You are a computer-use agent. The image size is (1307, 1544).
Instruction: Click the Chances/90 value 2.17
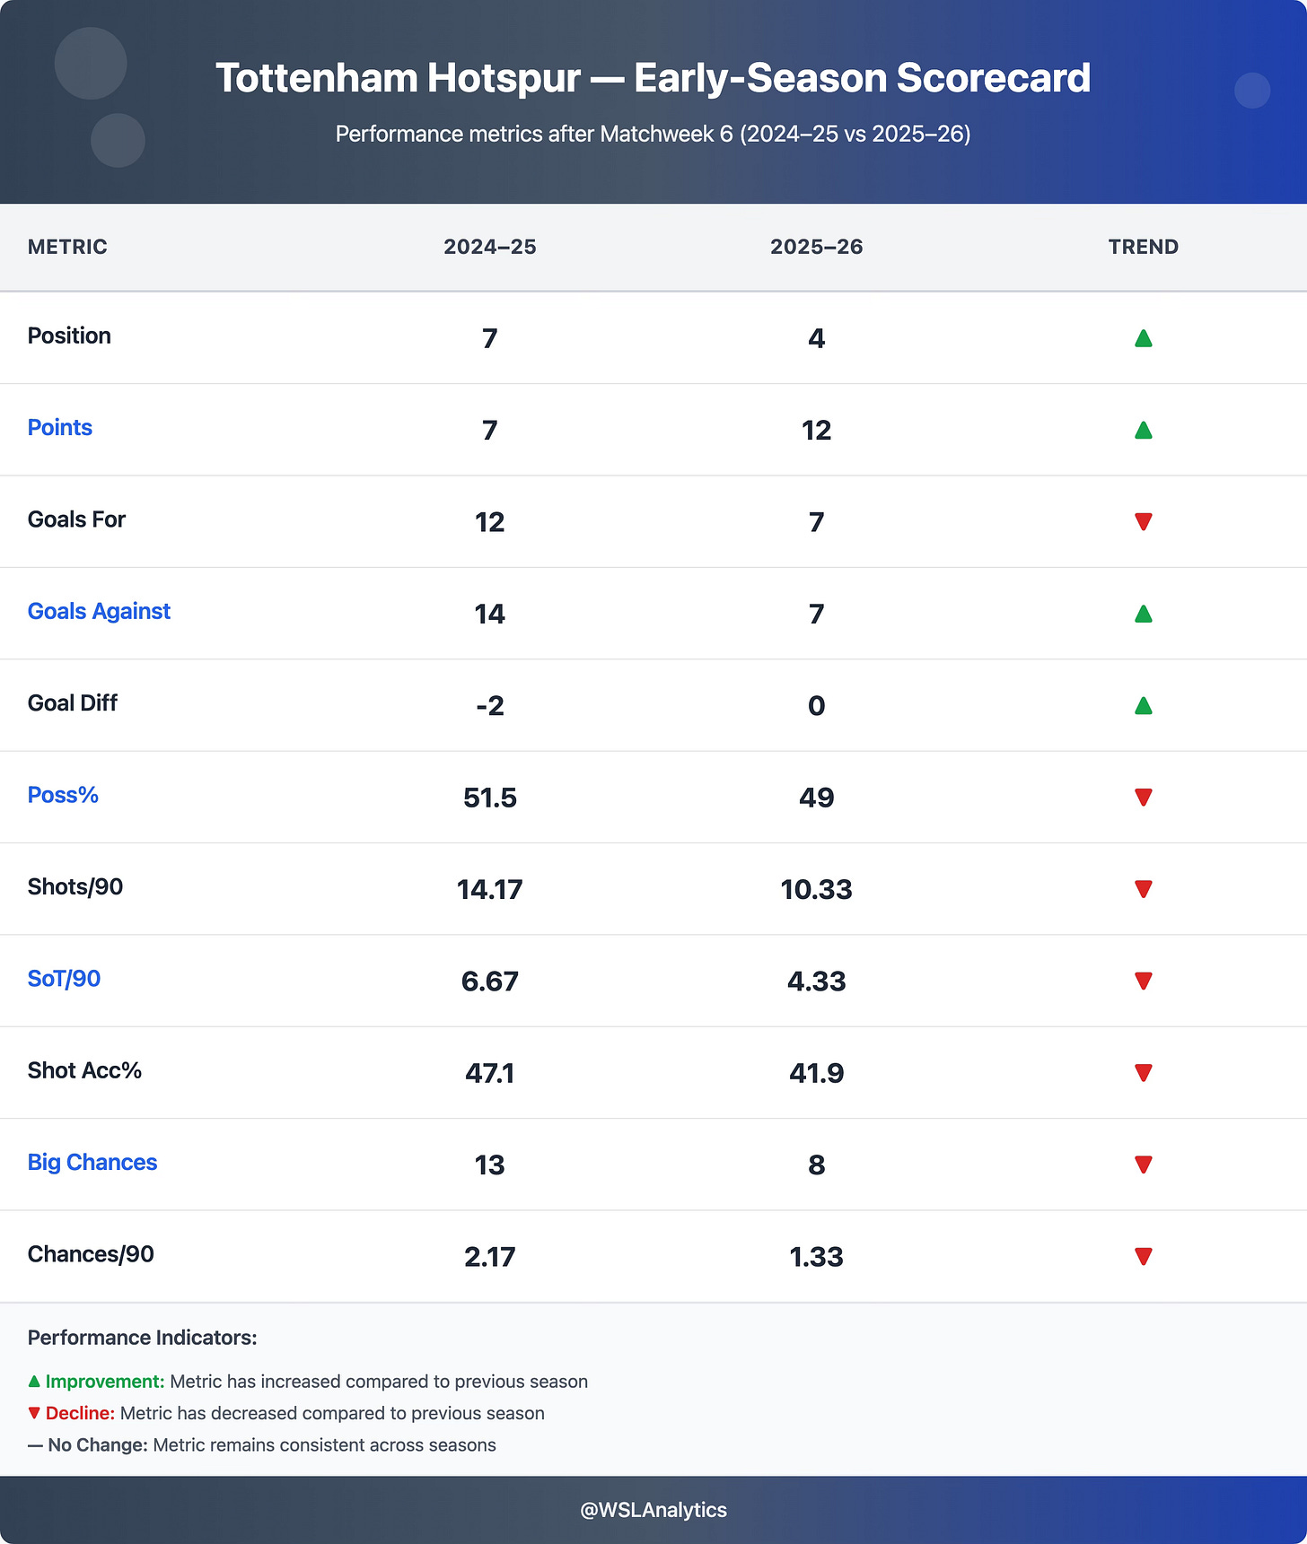point(490,1256)
